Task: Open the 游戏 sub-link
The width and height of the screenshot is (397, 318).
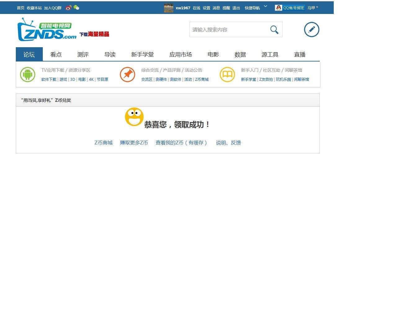Action: [63, 79]
